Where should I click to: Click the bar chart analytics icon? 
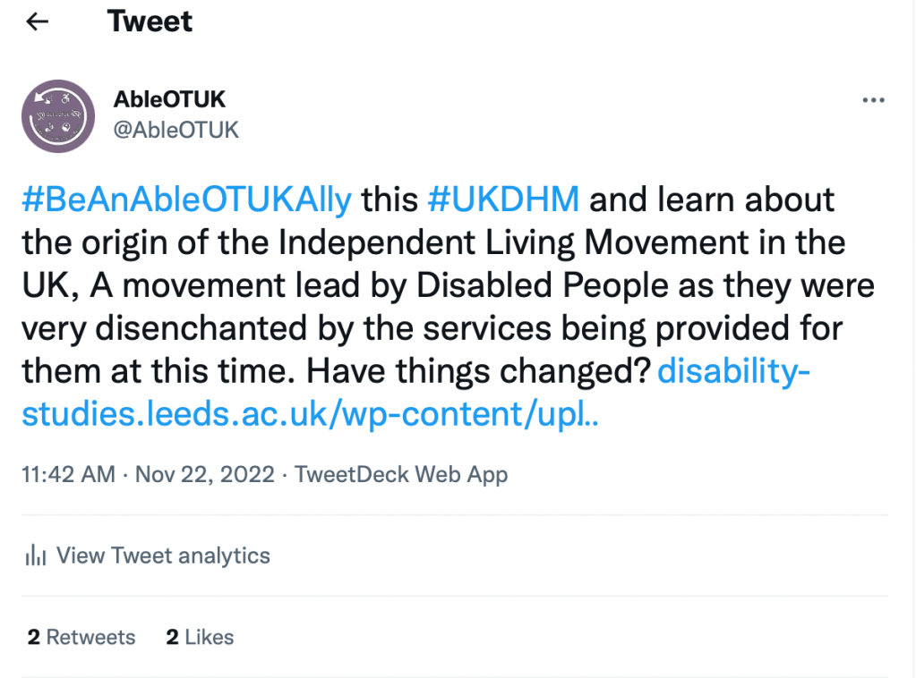(x=36, y=555)
